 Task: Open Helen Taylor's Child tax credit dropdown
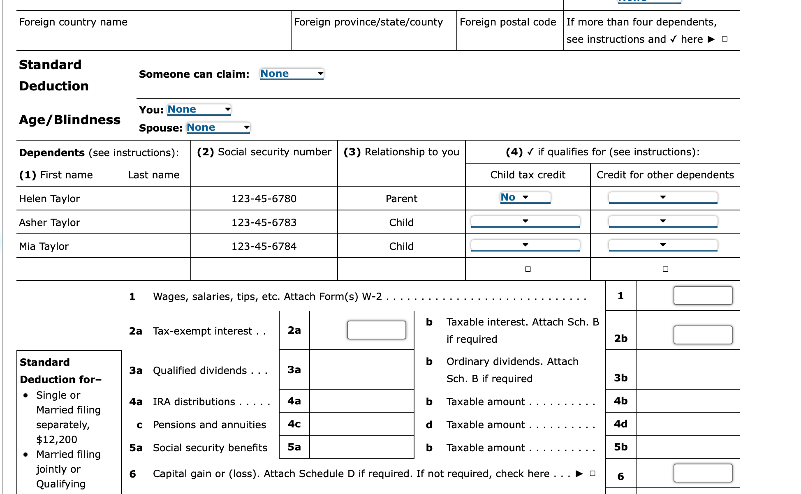[525, 198]
